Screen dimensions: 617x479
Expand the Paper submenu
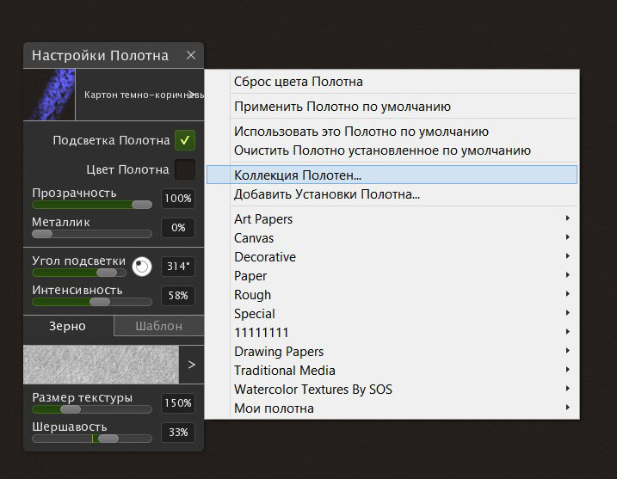[x=392, y=276]
